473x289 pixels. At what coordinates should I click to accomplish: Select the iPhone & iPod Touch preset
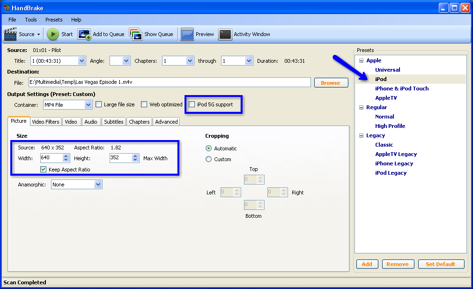tap(402, 89)
